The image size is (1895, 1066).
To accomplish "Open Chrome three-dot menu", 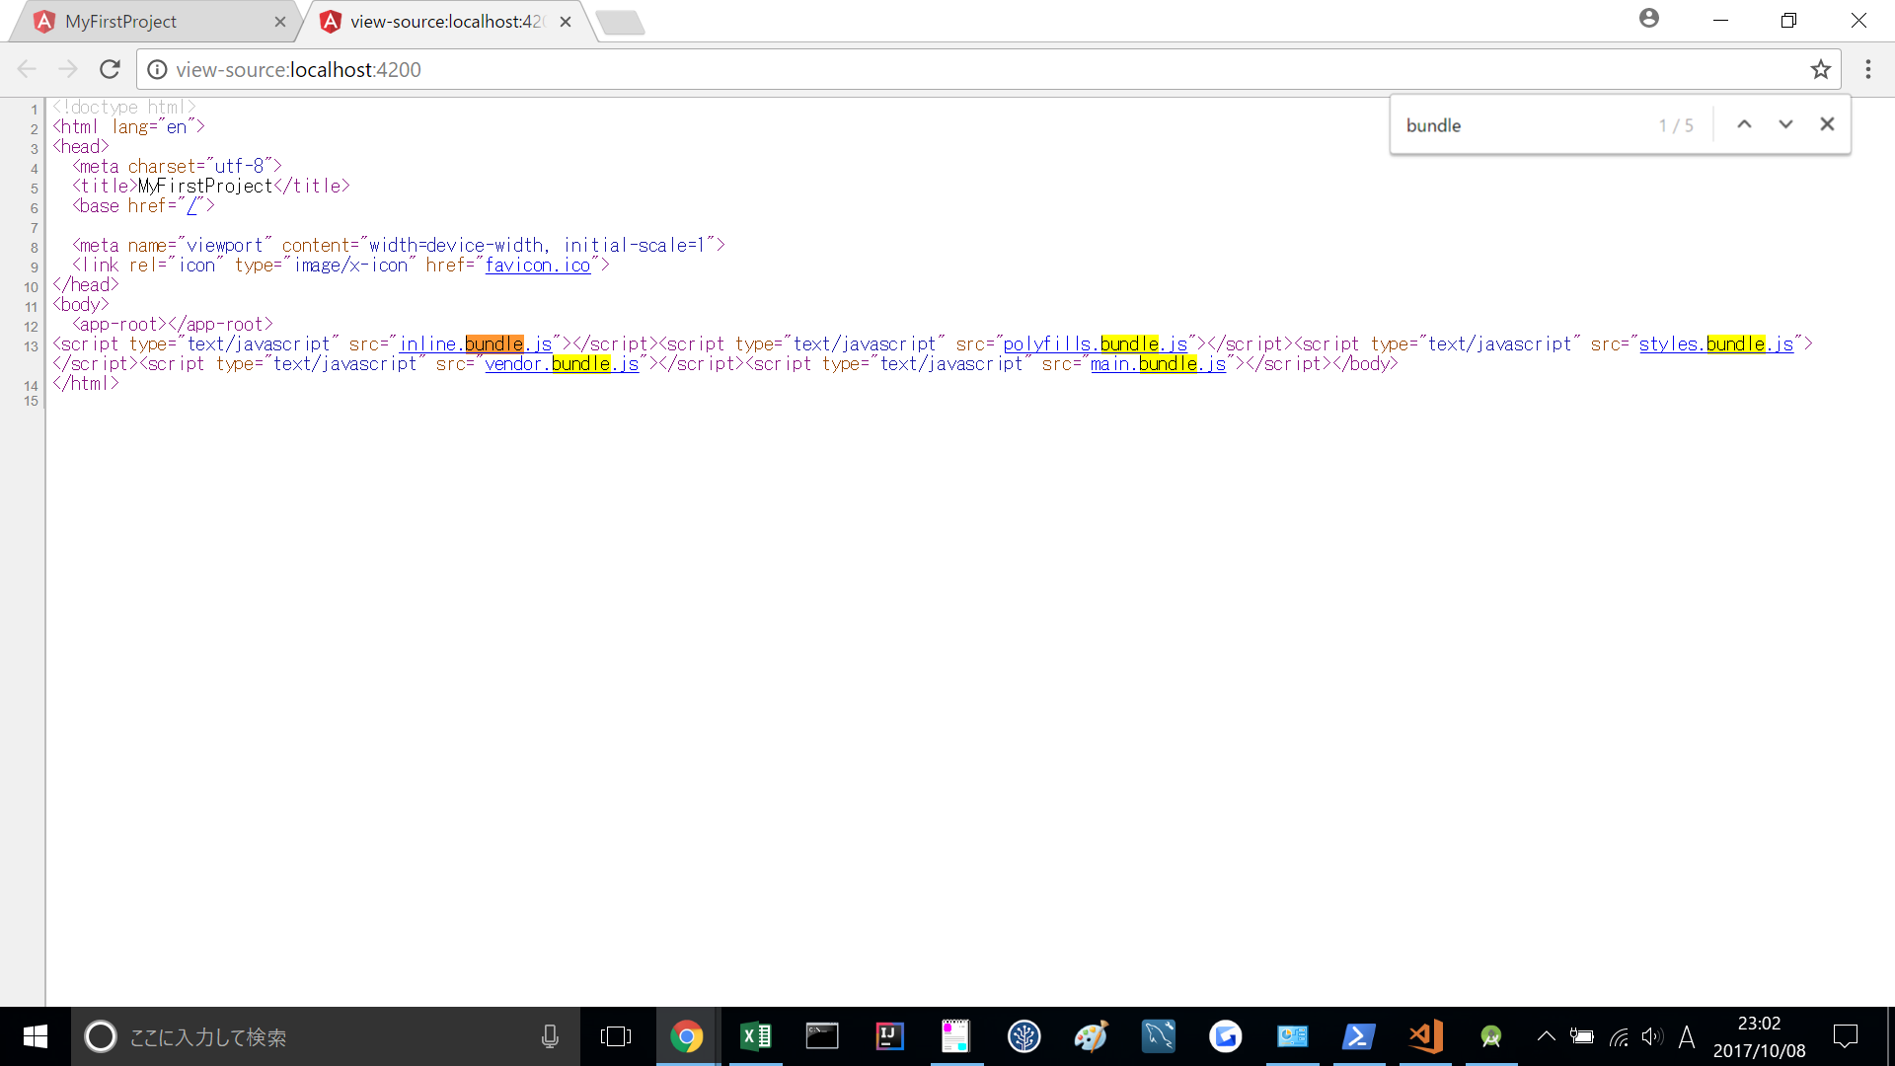I will 1867,69.
